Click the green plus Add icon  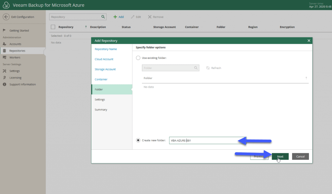[x=115, y=17]
